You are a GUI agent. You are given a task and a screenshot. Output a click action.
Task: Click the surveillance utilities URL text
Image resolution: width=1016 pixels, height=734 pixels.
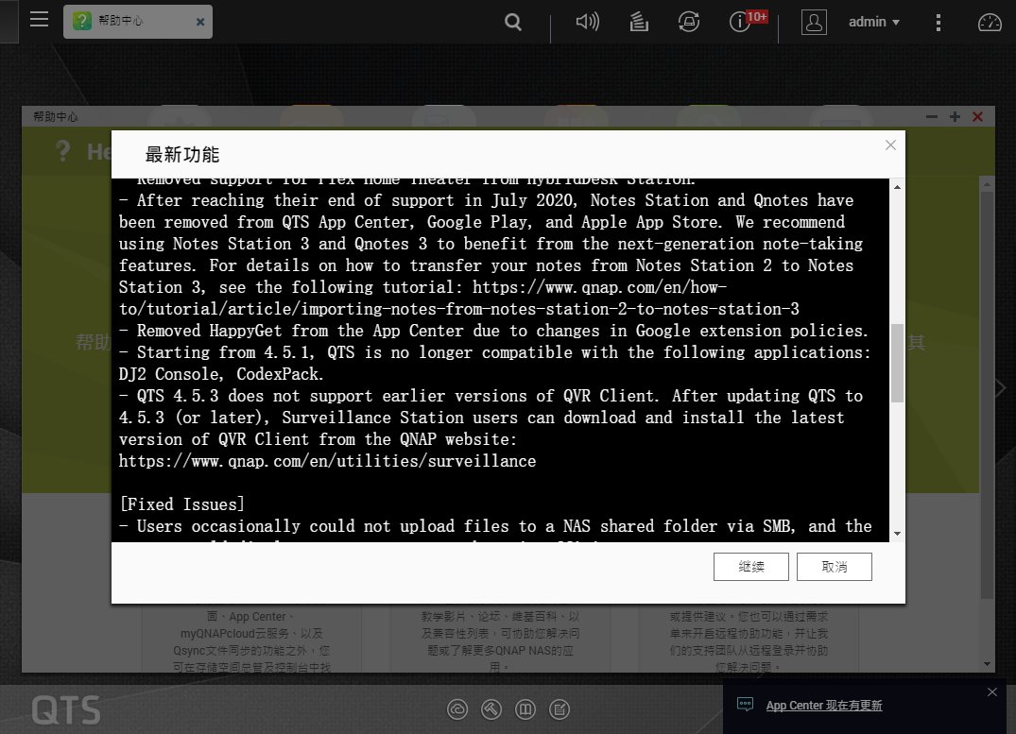pos(327,461)
